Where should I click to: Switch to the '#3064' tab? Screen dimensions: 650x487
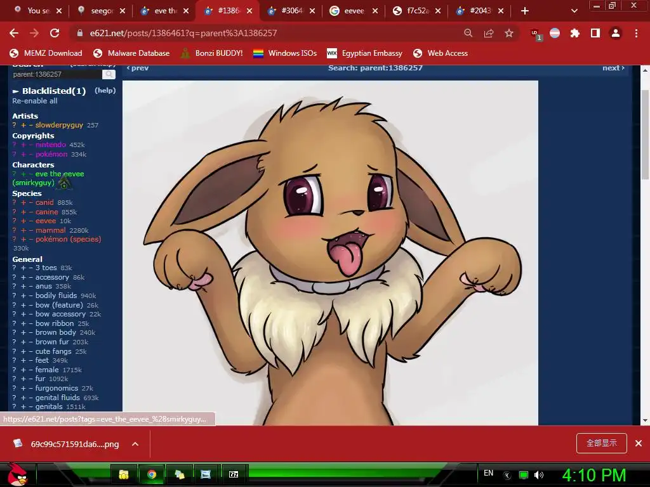coord(292,11)
